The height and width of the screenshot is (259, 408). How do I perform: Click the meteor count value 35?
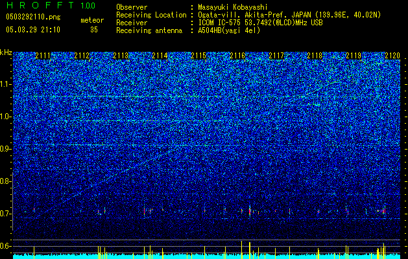(x=94, y=30)
